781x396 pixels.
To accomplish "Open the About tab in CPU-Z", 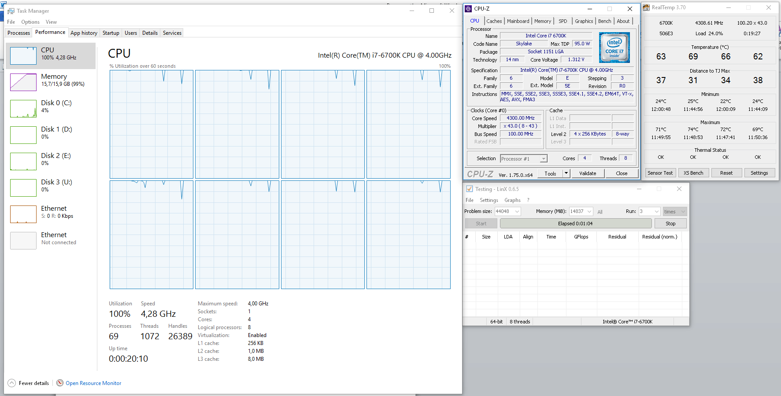I will [623, 21].
